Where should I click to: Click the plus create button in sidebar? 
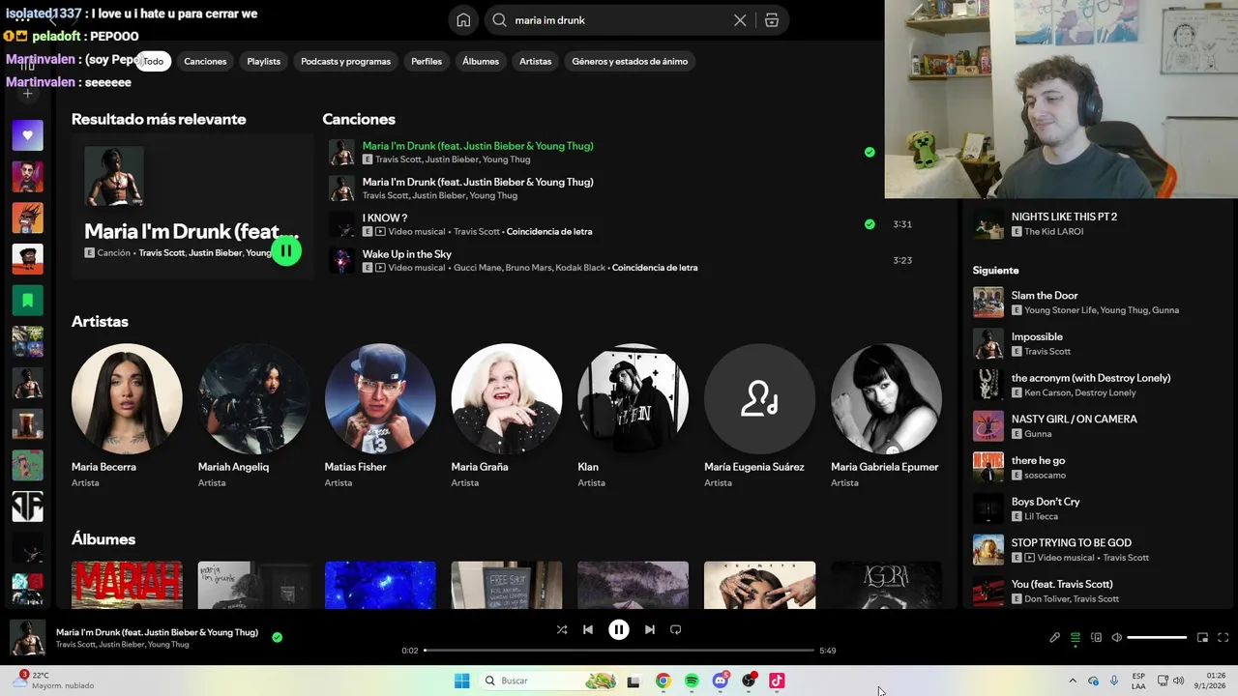27,94
